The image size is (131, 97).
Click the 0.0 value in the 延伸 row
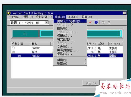94,52
